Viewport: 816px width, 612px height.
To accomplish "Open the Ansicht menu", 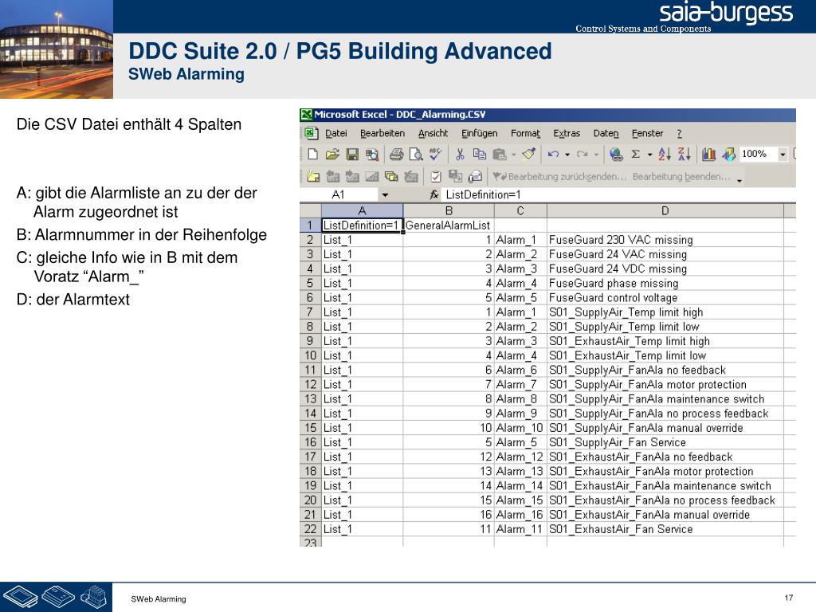I will [433, 133].
